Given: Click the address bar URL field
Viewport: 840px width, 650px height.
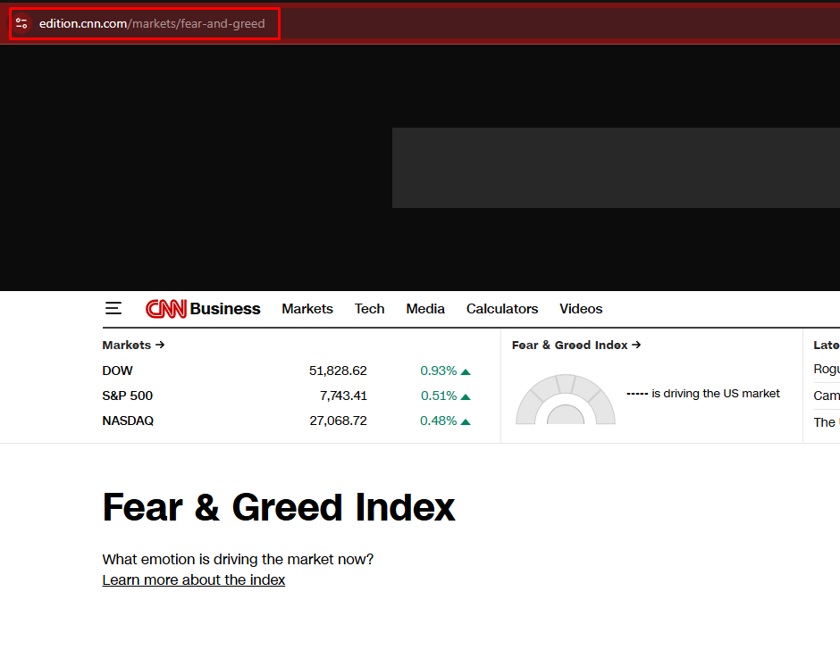Looking at the screenshot, I should click(x=152, y=23).
